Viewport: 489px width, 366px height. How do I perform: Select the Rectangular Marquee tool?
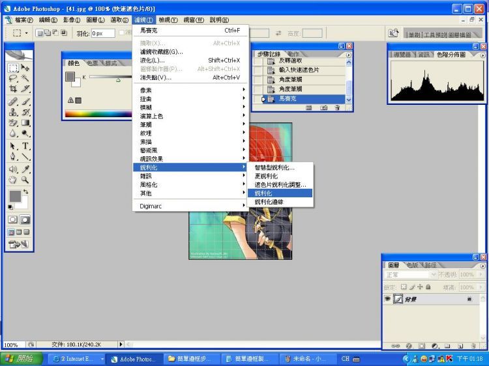point(13,68)
